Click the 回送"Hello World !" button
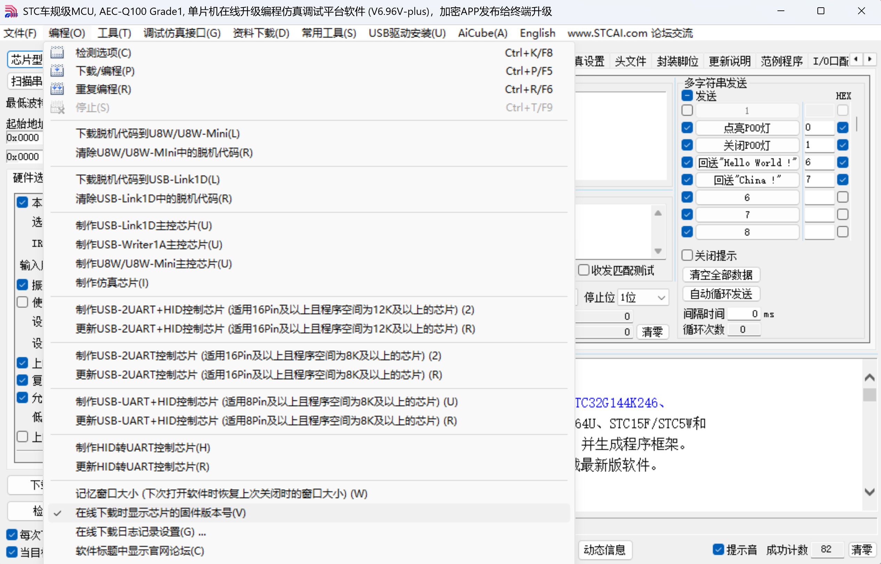This screenshot has width=881, height=564. pyautogui.click(x=747, y=162)
